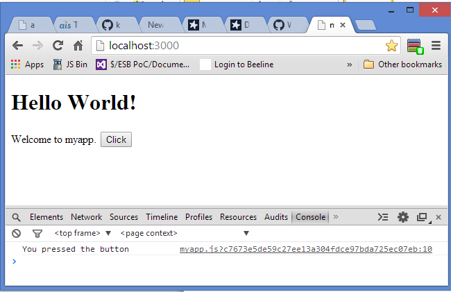451x292 pixels.
Task: Switch to the Network panel tab
Action: click(86, 217)
